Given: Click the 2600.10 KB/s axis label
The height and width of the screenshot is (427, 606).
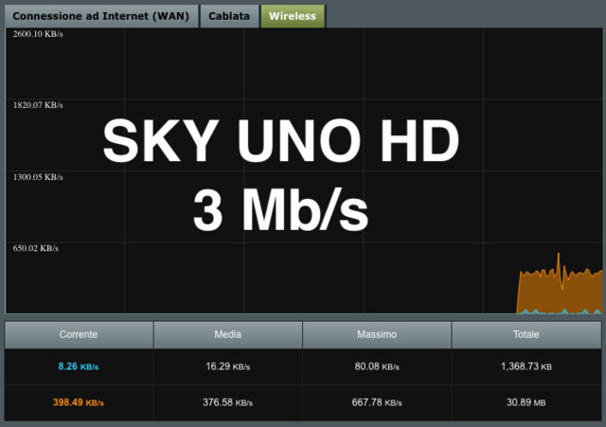Looking at the screenshot, I should [38, 34].
